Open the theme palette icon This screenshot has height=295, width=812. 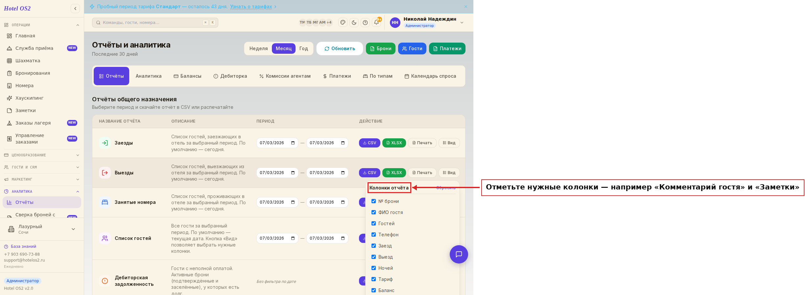pos(343,23)
